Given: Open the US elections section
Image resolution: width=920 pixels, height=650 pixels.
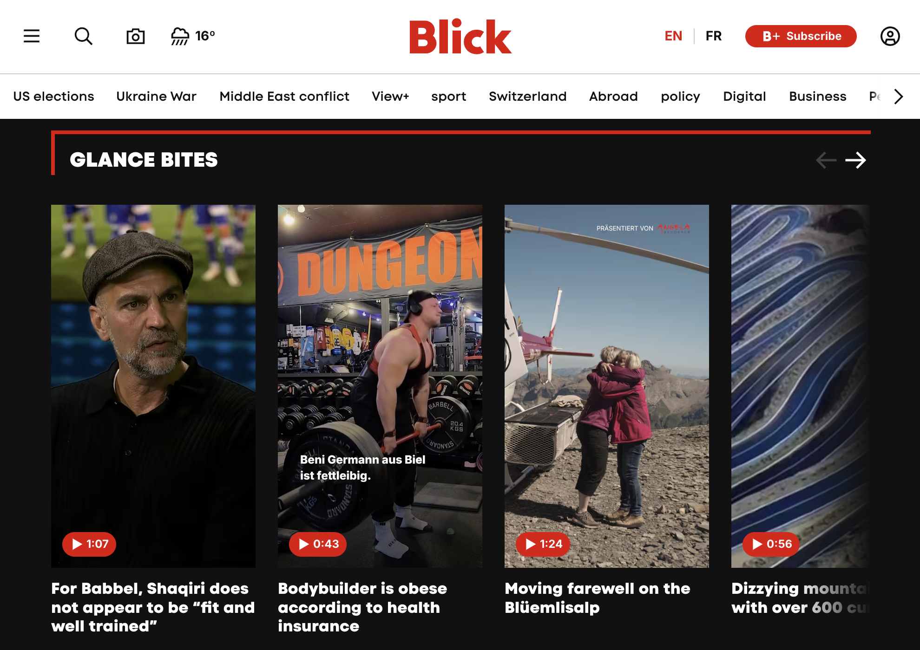Looking at the screenshot, I should 53,97.
